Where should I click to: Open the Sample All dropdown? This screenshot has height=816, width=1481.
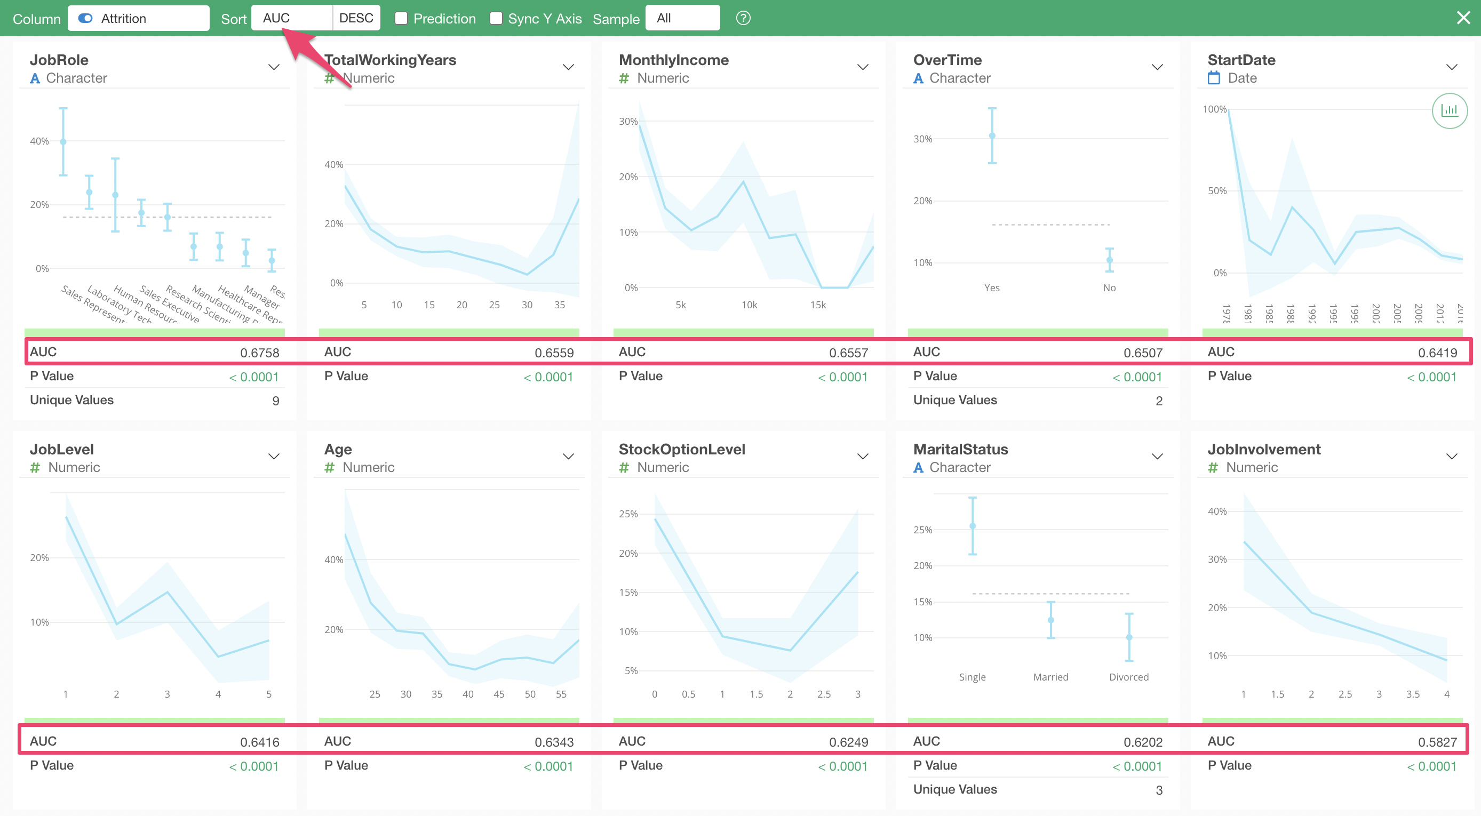click(682, 18)
